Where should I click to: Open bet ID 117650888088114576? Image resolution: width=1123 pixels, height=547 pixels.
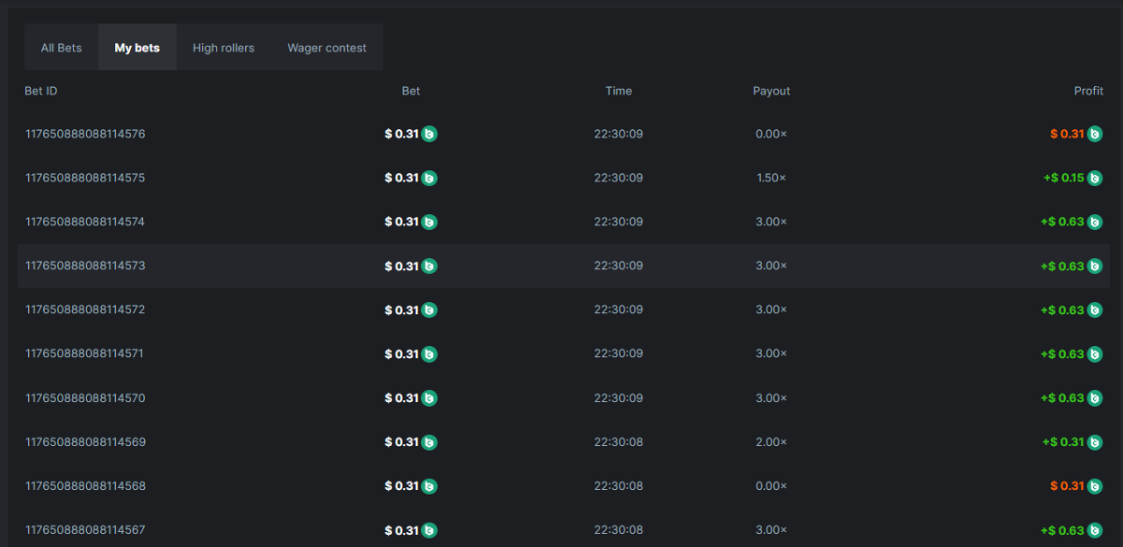pyautogui.click(x=85, y=134)
